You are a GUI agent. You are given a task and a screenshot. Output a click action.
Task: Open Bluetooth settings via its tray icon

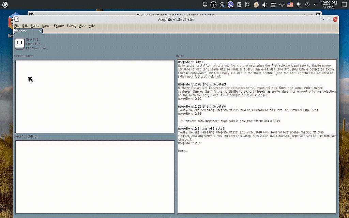282,4
